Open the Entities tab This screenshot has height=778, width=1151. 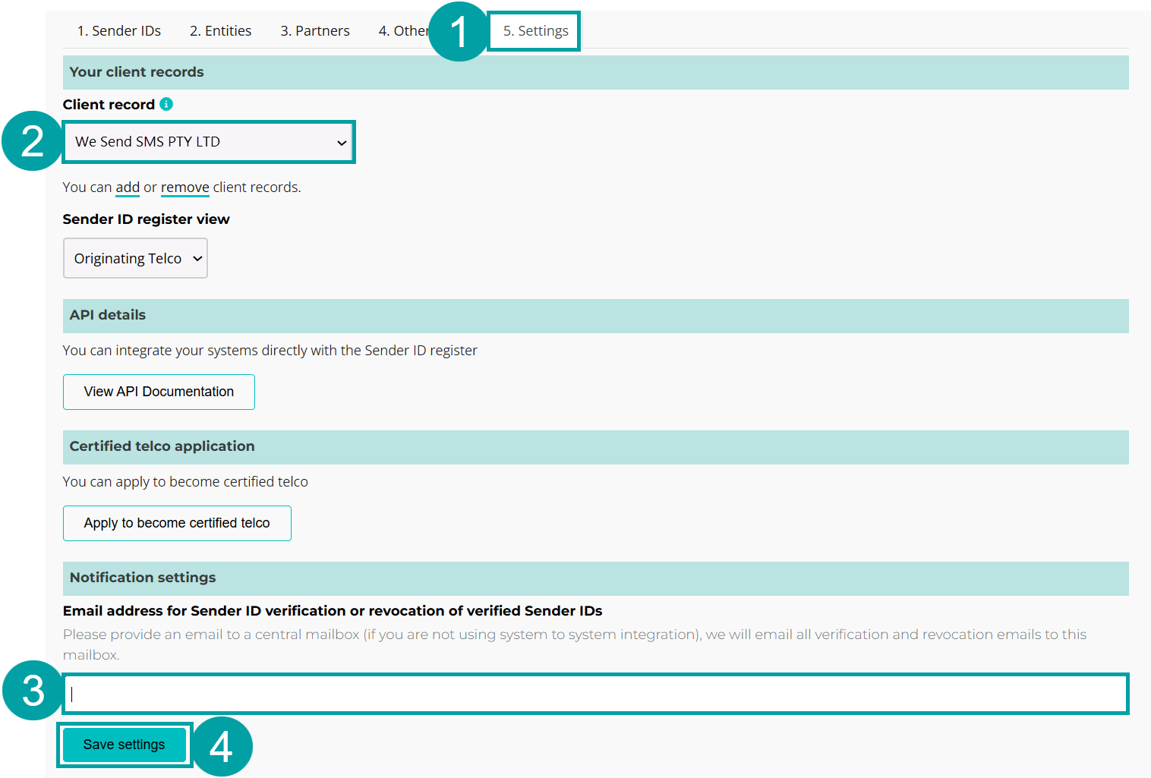pyautogui.click(x=220, y=30)
